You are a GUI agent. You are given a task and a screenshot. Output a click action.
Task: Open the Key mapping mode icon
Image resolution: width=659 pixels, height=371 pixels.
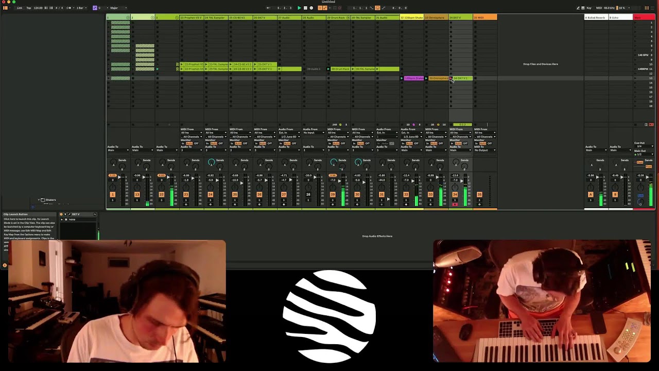589,8
